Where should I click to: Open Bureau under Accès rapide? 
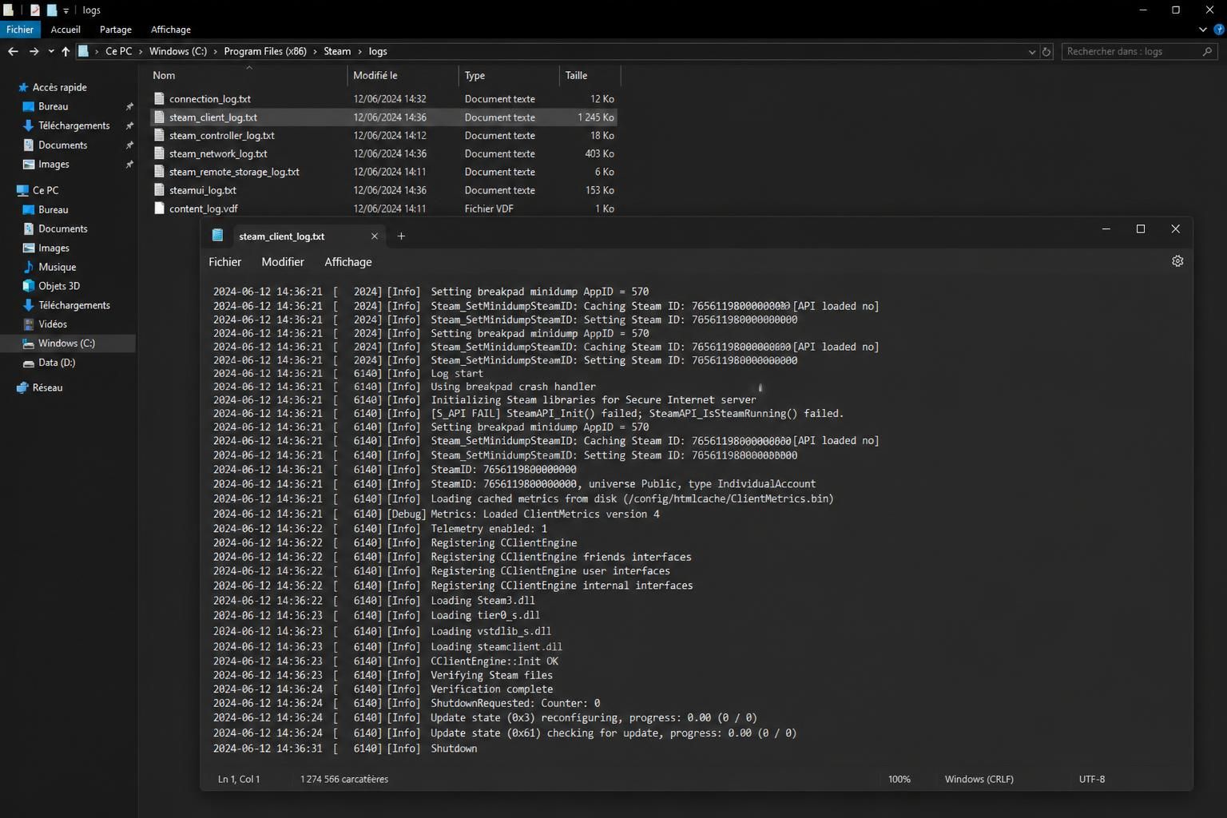[53, 106]
